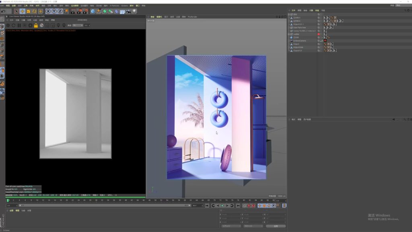Click the Undo arrow in the top toolbar
412x232 pixels.
tap(3, 11)
